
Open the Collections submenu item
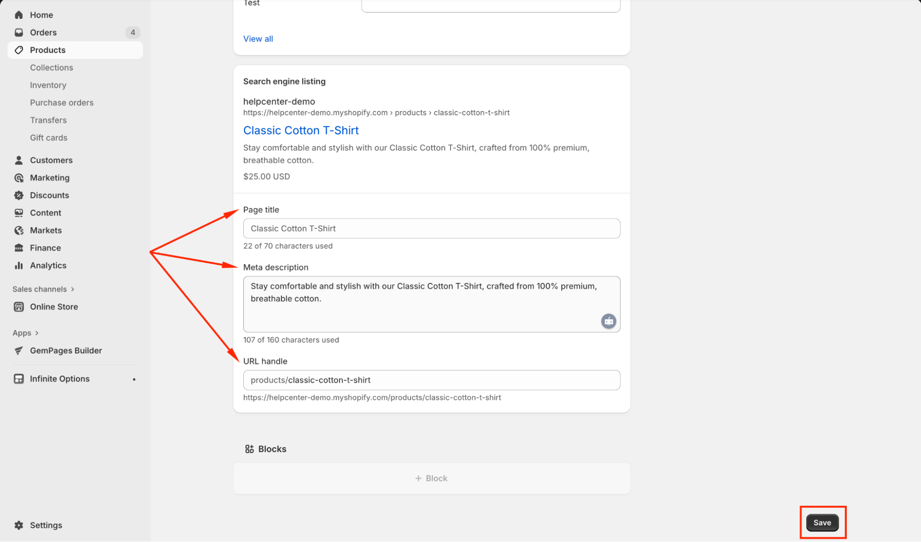click(52, 68)
